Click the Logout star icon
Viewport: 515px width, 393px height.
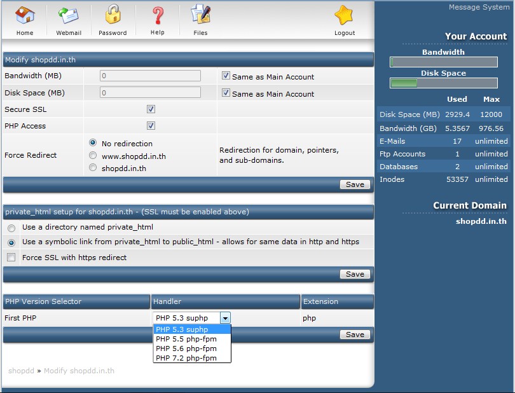tap(344, 15)
